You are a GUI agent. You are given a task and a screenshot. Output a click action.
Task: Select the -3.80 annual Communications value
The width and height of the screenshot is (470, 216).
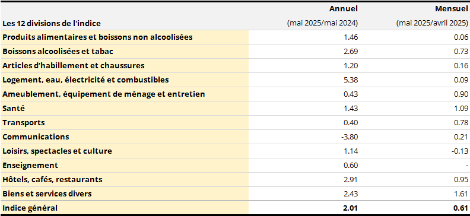pyautogui.click(x=350, y=137)
